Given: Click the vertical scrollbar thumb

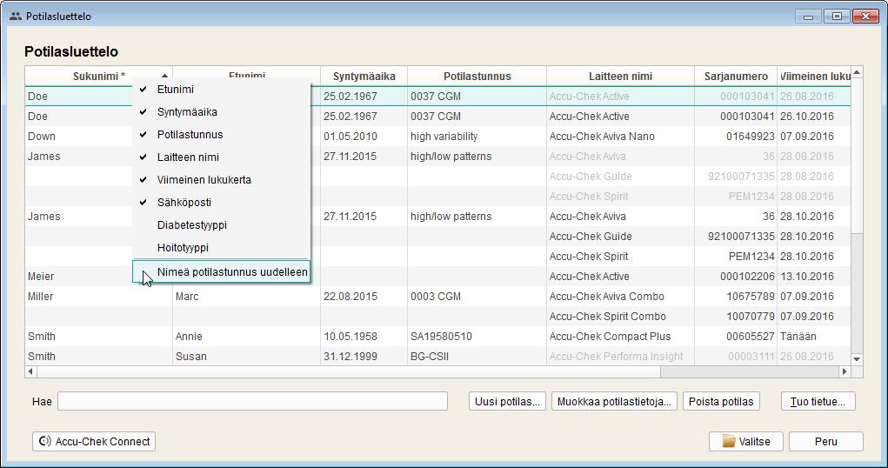Looking at the screenshot, I should (857, 156).
